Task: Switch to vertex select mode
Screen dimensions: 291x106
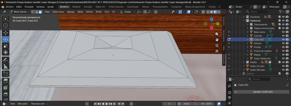Action: 33,12
